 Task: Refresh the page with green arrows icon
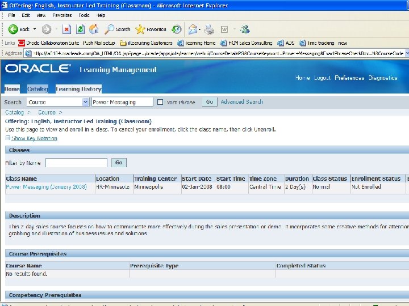(80, 29)
